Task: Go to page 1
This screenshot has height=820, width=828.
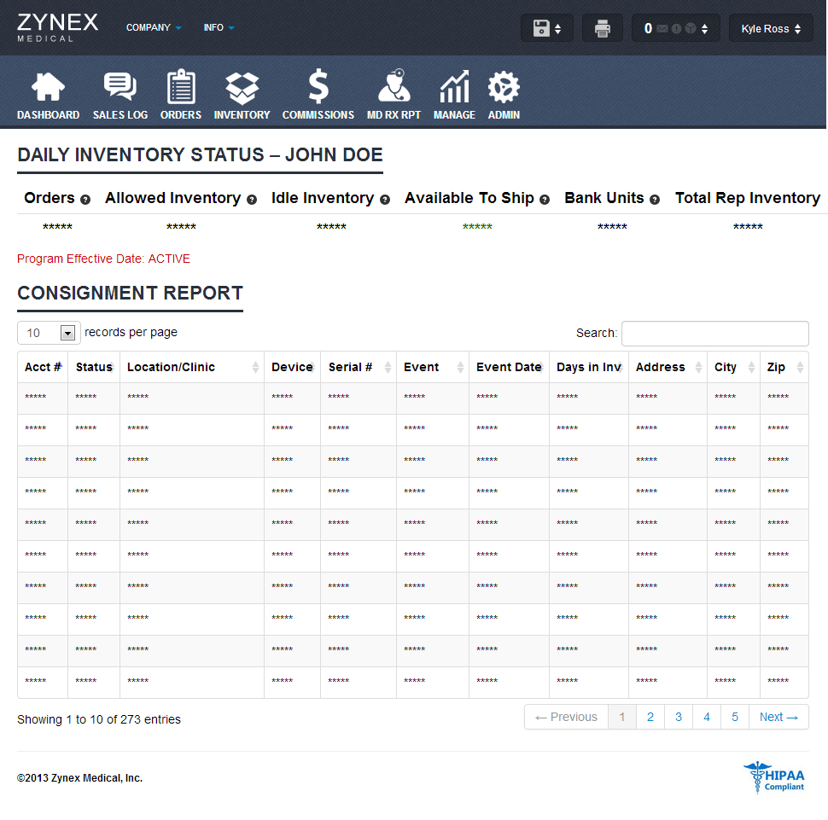Action: 622,717
